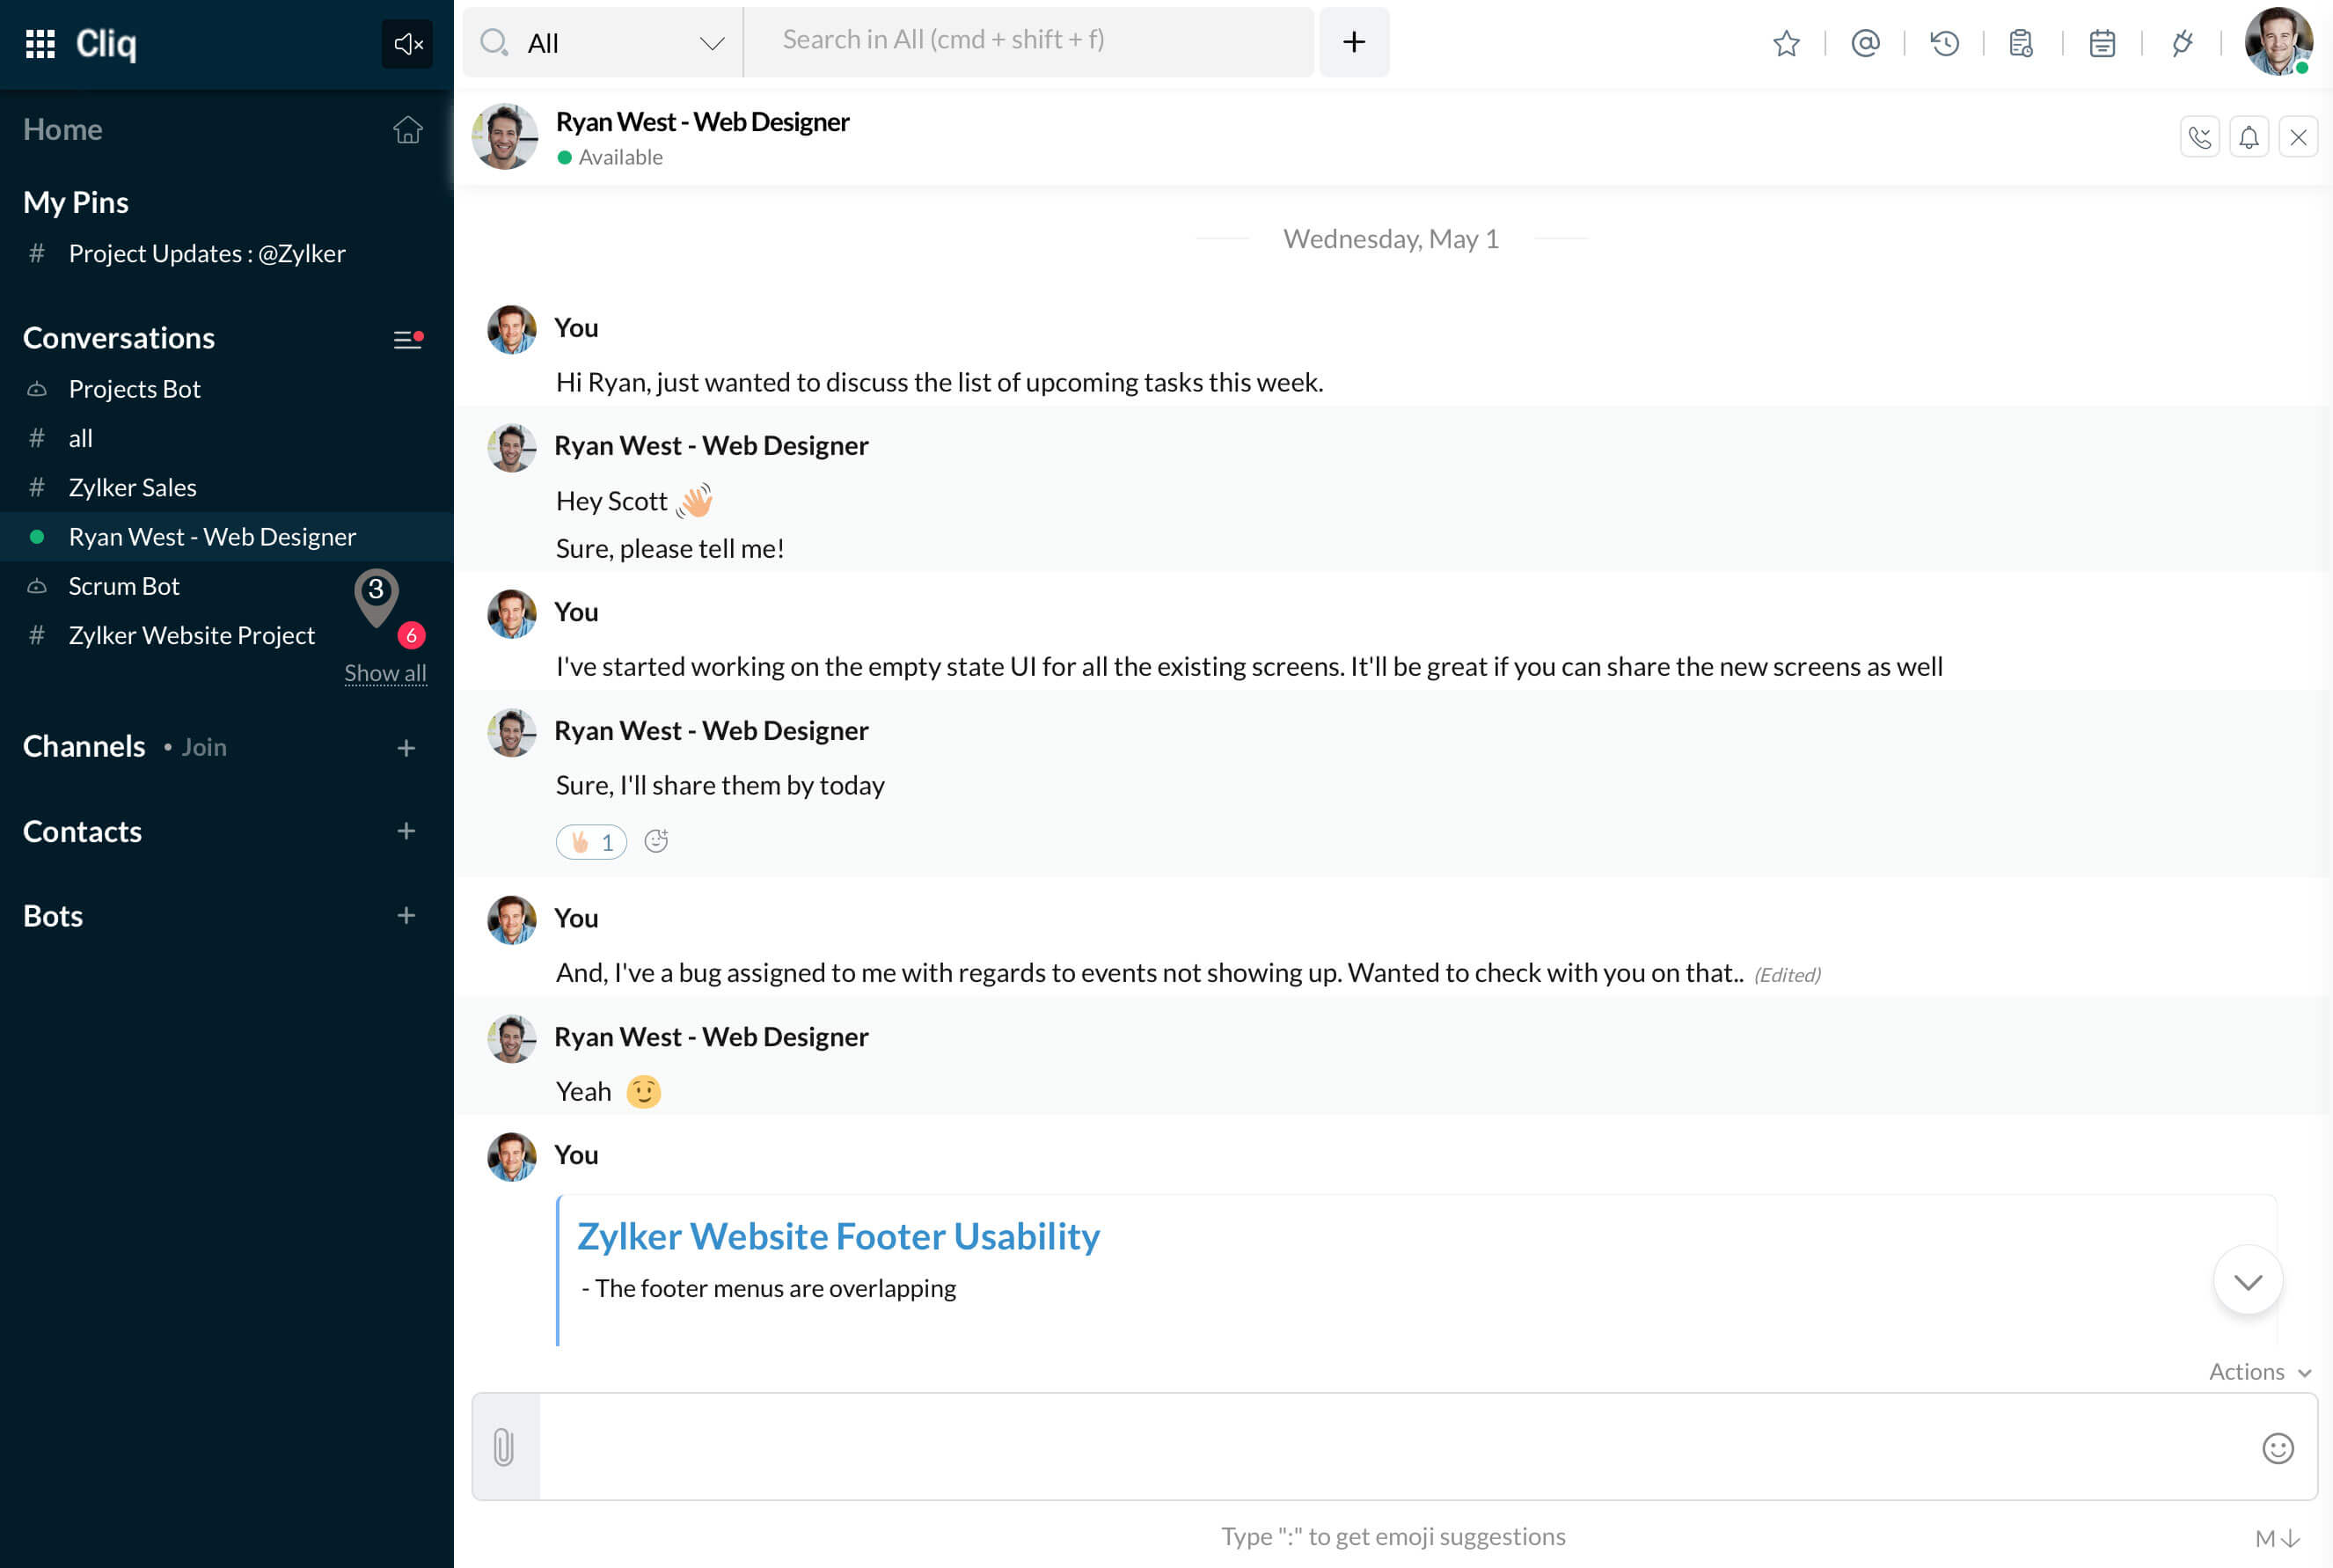Image resolution: width=2333 pixels, height=1568 pixels.
Task: Toggle notification bell for this chat
Action: tap(2249, 137)
